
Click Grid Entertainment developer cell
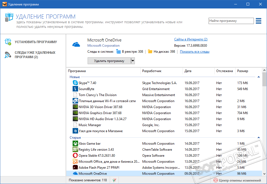click(156, 89)
